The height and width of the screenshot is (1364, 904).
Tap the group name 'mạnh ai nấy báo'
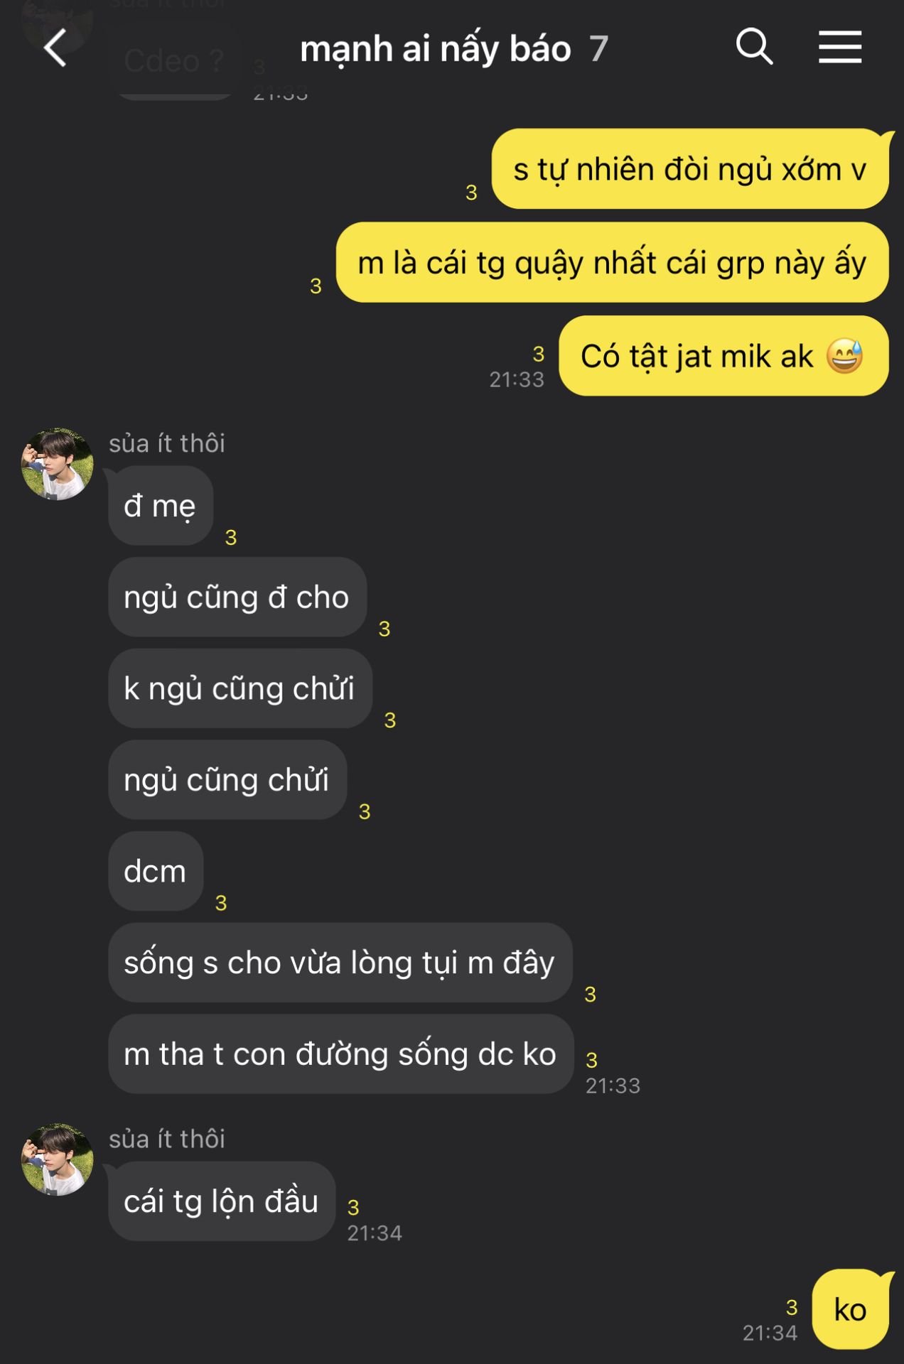[x=436, y=50]
